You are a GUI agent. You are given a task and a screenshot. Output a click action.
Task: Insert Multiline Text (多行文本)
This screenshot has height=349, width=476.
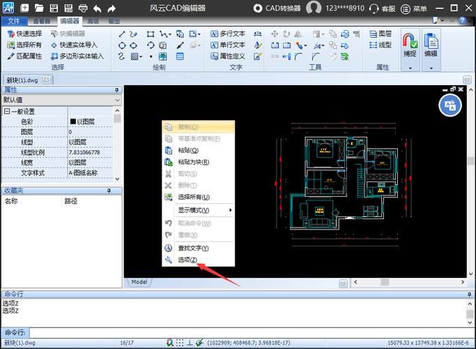228,34
